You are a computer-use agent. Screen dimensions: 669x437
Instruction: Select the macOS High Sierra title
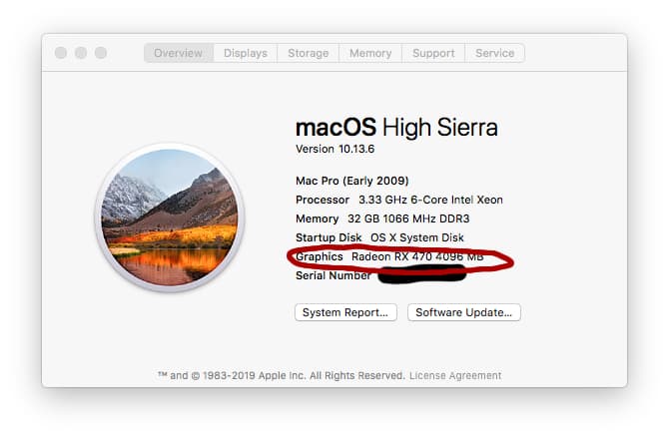(x=396, y=127)
